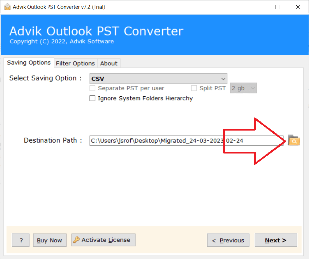This screenshot has height=259, width=309.
Task: Click the Activate License button
Action: click(103, 240)
